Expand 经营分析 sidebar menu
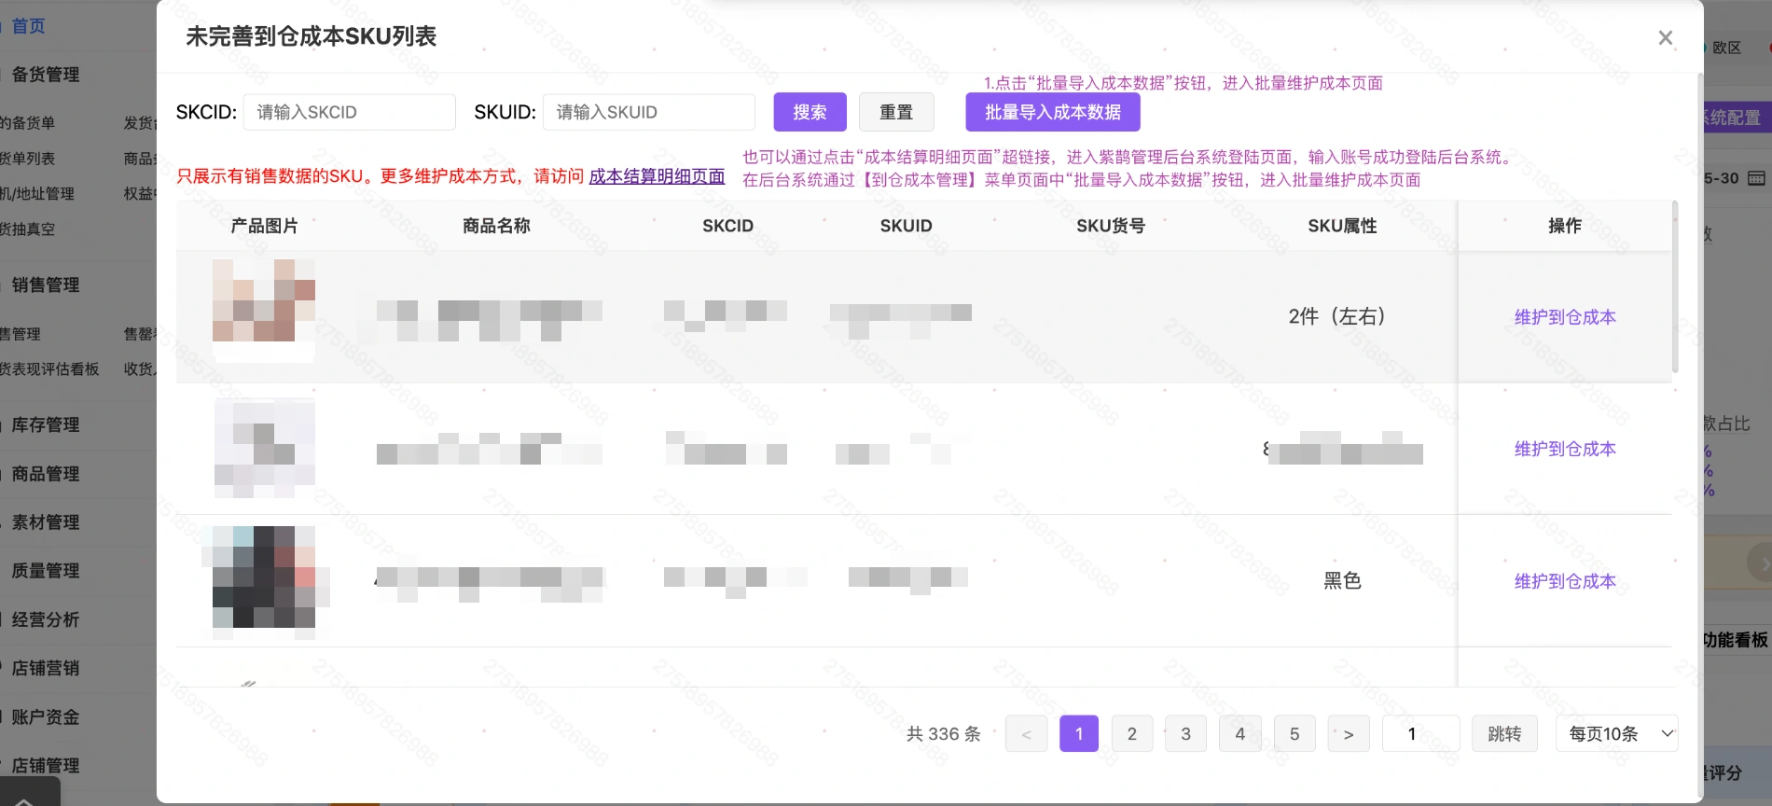Screen dimensions: 1772x806 pos(45,619)
